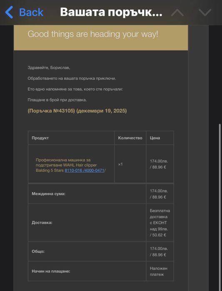Tap the email subject title Вашата поръчк...
This screenshot has width=222, height=291.
[111, 12]
